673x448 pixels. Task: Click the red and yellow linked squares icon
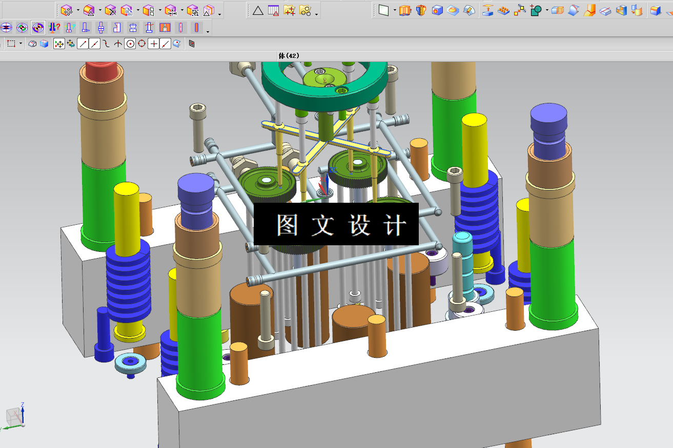tap(520, 10)
